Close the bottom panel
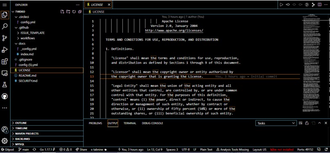 pyautogui.click(x=326, y=123)
